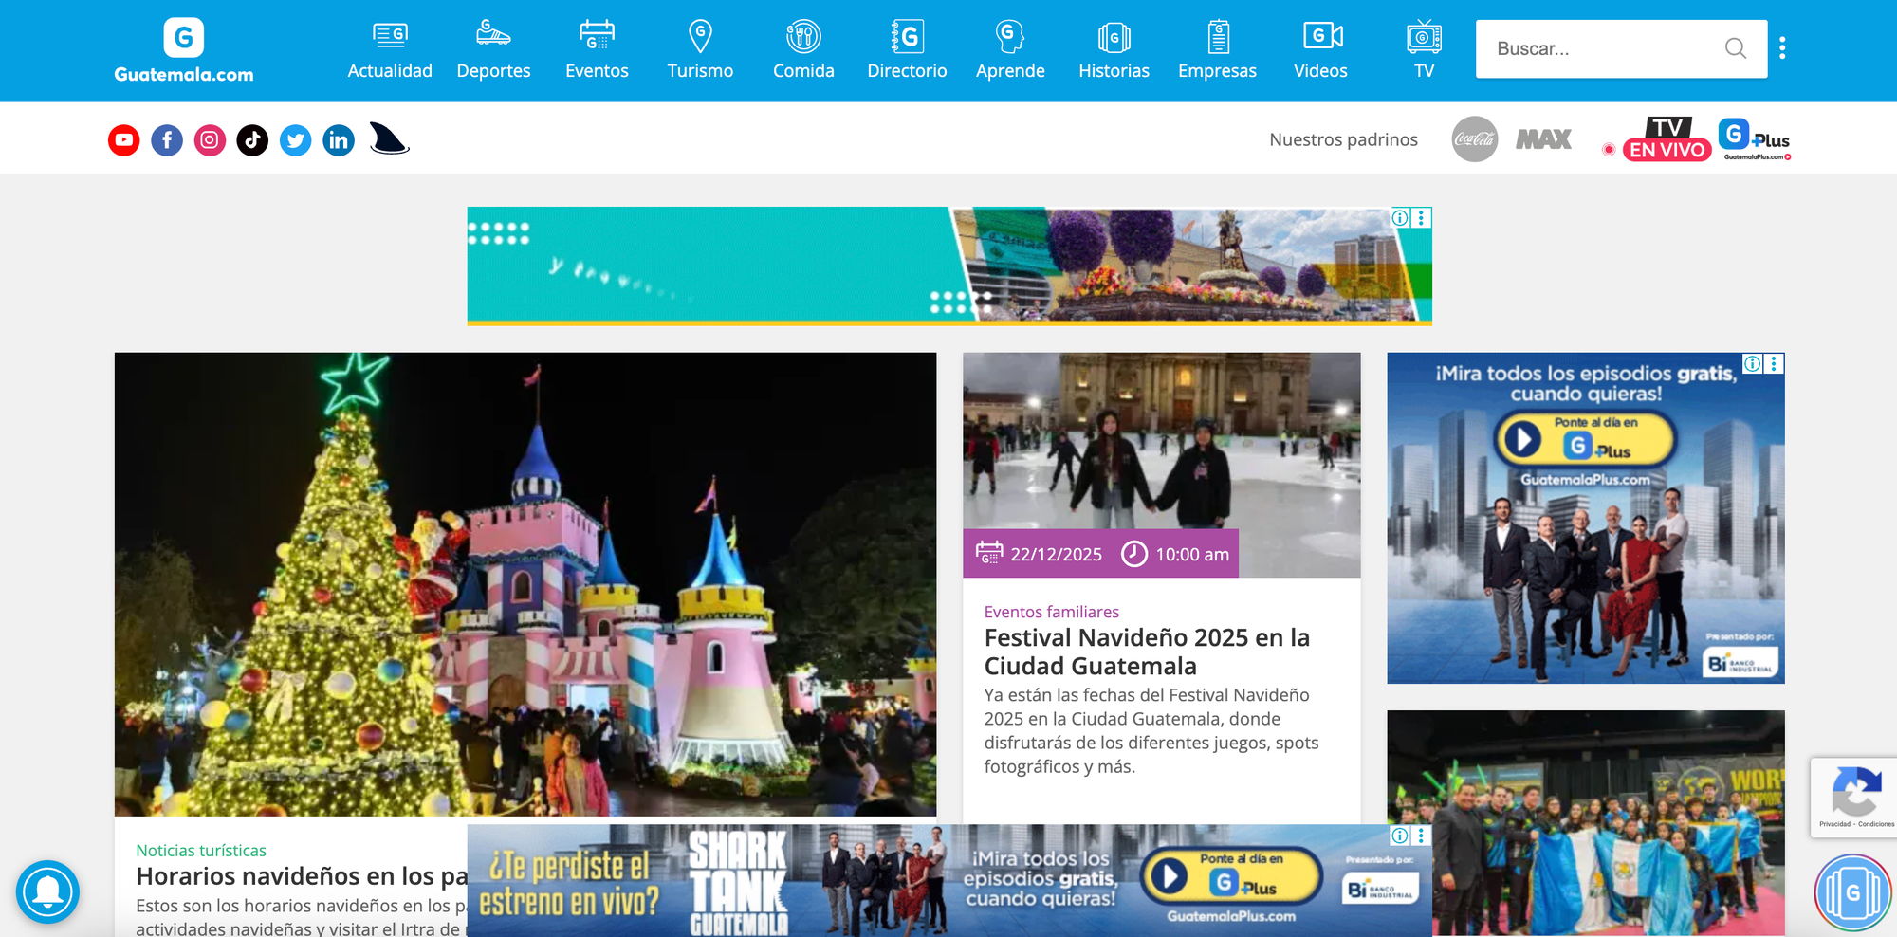Click the TV EN VIVO button

[1667, 139]
